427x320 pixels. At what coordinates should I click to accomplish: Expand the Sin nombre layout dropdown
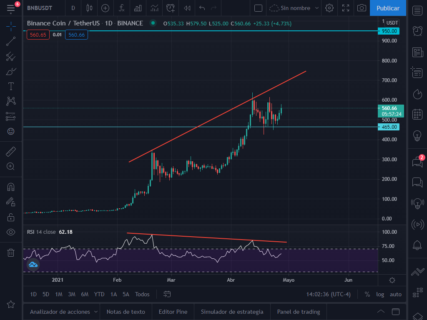(317, 8)
